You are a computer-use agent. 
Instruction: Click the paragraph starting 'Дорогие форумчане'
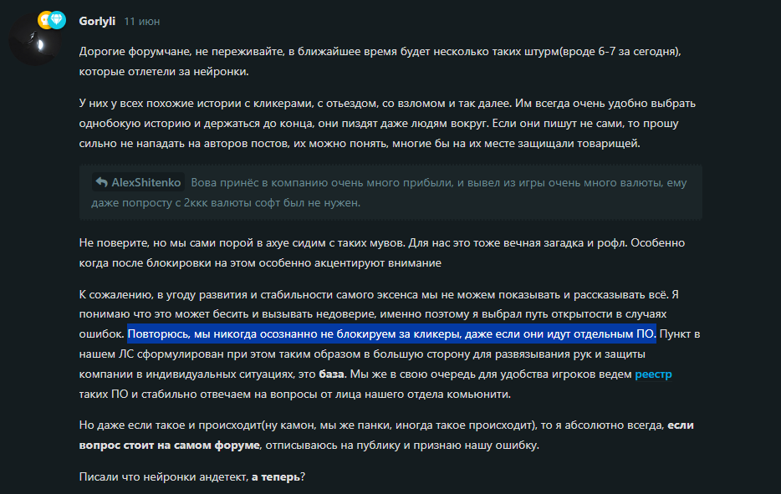380,61
